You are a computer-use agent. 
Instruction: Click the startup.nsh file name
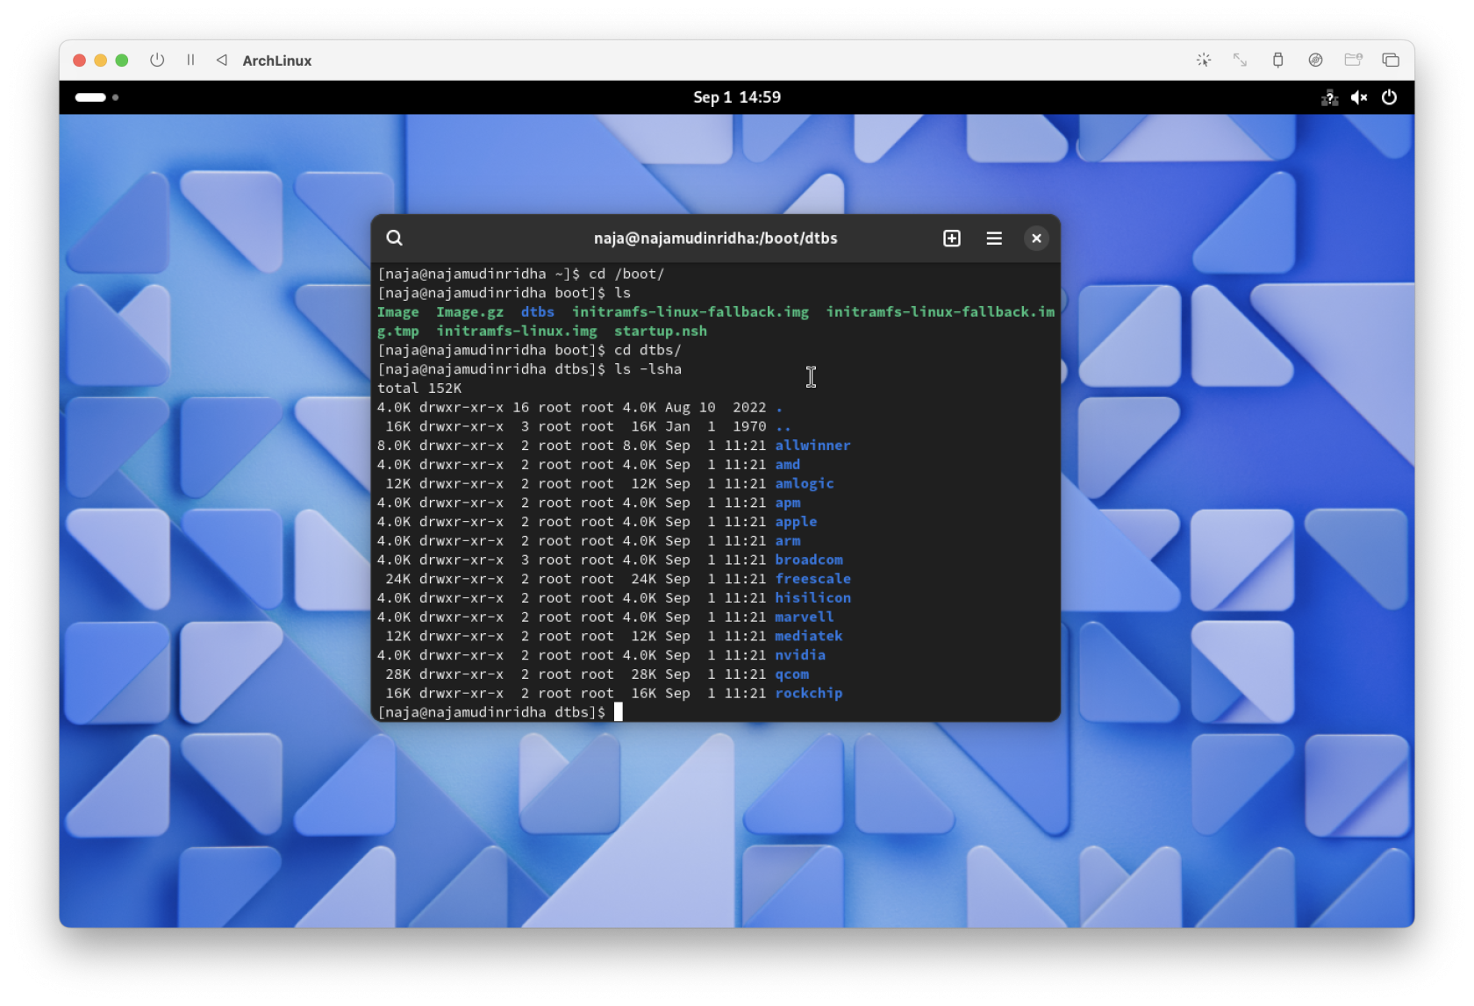tap(660, 332)
